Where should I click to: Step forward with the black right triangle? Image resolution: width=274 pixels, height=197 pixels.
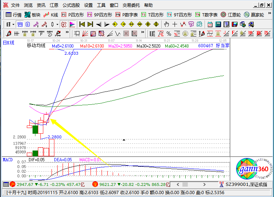(107, 24)
